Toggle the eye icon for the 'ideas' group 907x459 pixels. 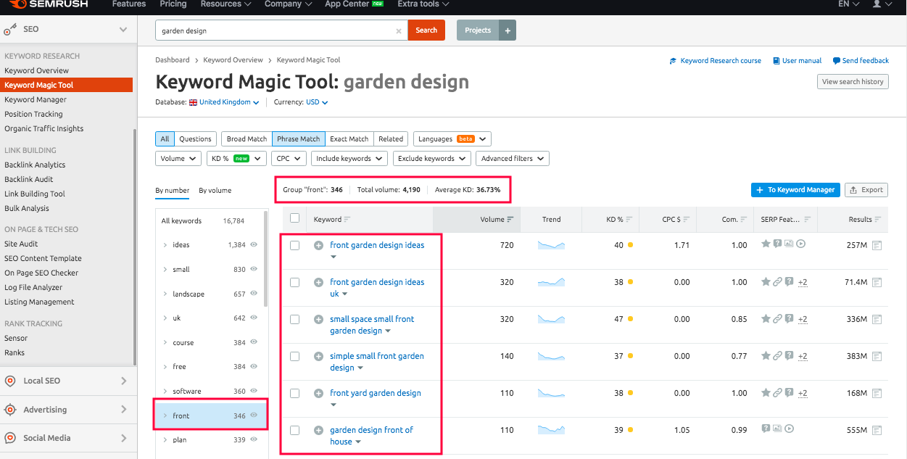[x=254, y=245]
